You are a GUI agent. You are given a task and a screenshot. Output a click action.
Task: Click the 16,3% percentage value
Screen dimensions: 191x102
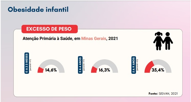(x=104, y=70)
